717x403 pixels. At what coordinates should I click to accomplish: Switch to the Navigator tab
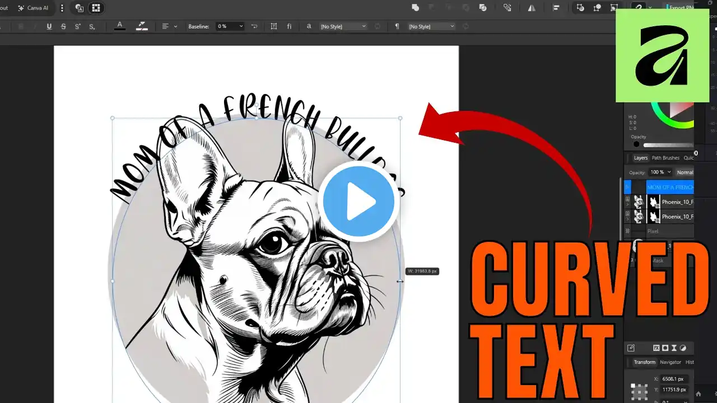671,362
